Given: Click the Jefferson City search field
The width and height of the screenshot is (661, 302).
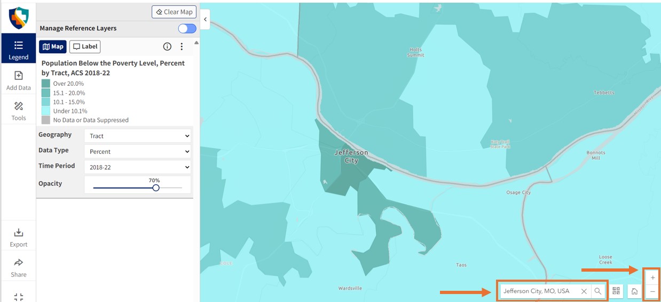Looking at the screenshot, I should (539, 291).
